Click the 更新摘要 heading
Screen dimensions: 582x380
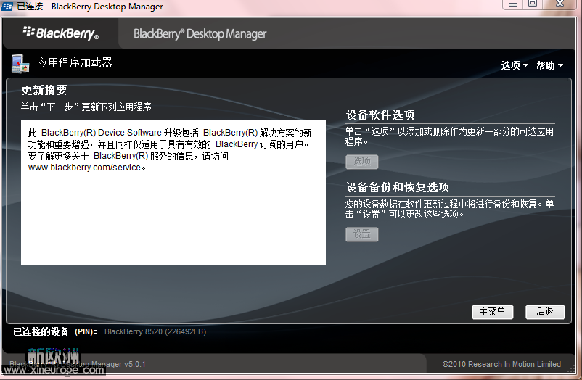44,90
